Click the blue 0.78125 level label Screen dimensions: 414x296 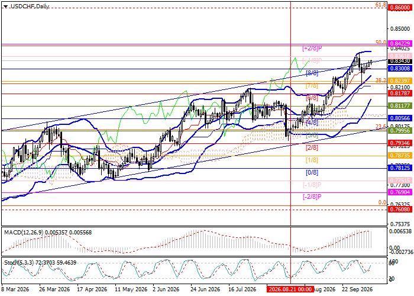(400, 168)
